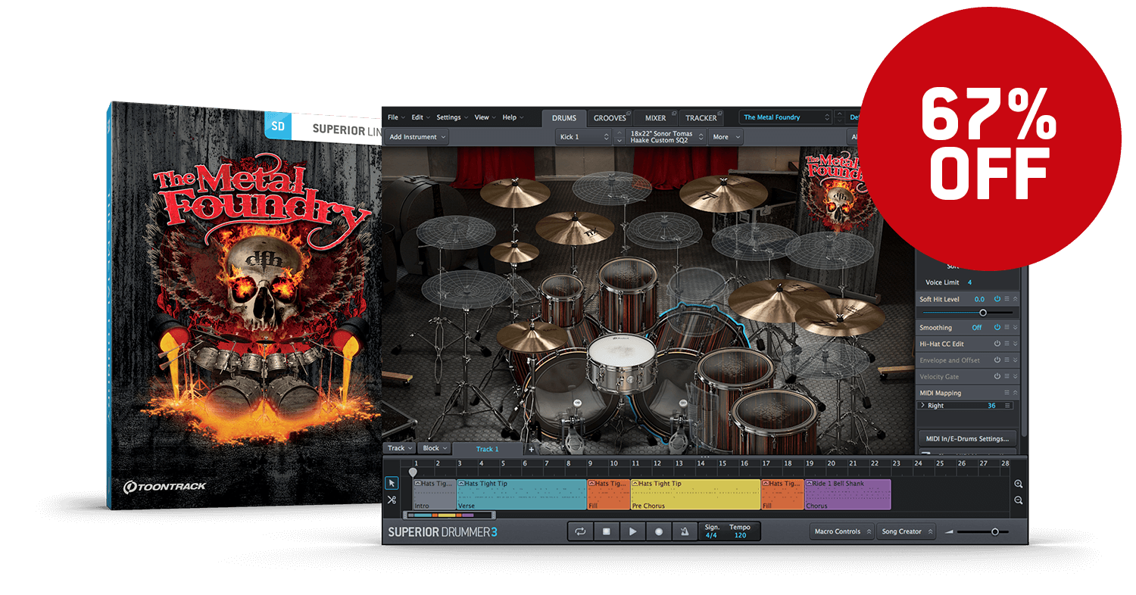Open the View menu
This screenshot has width=1136, height=595.
tap(485, 117)
